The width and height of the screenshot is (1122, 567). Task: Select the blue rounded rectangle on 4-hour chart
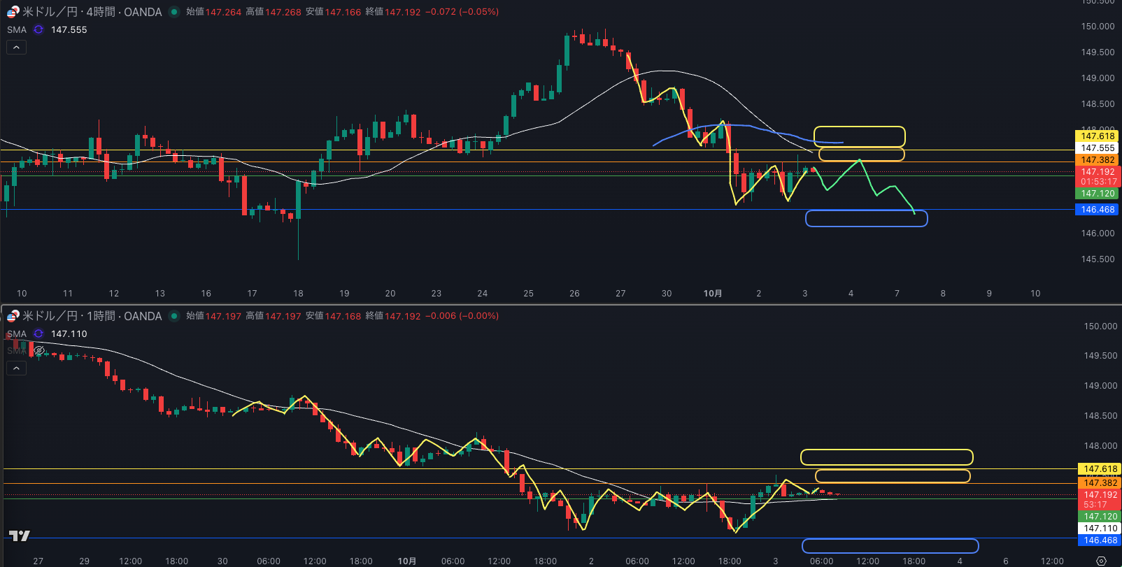(x=866, y=219)
